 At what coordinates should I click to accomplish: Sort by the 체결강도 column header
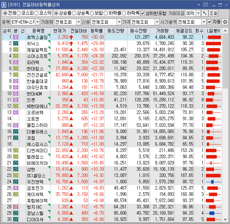pyautogui.click(x=184, y=31)
